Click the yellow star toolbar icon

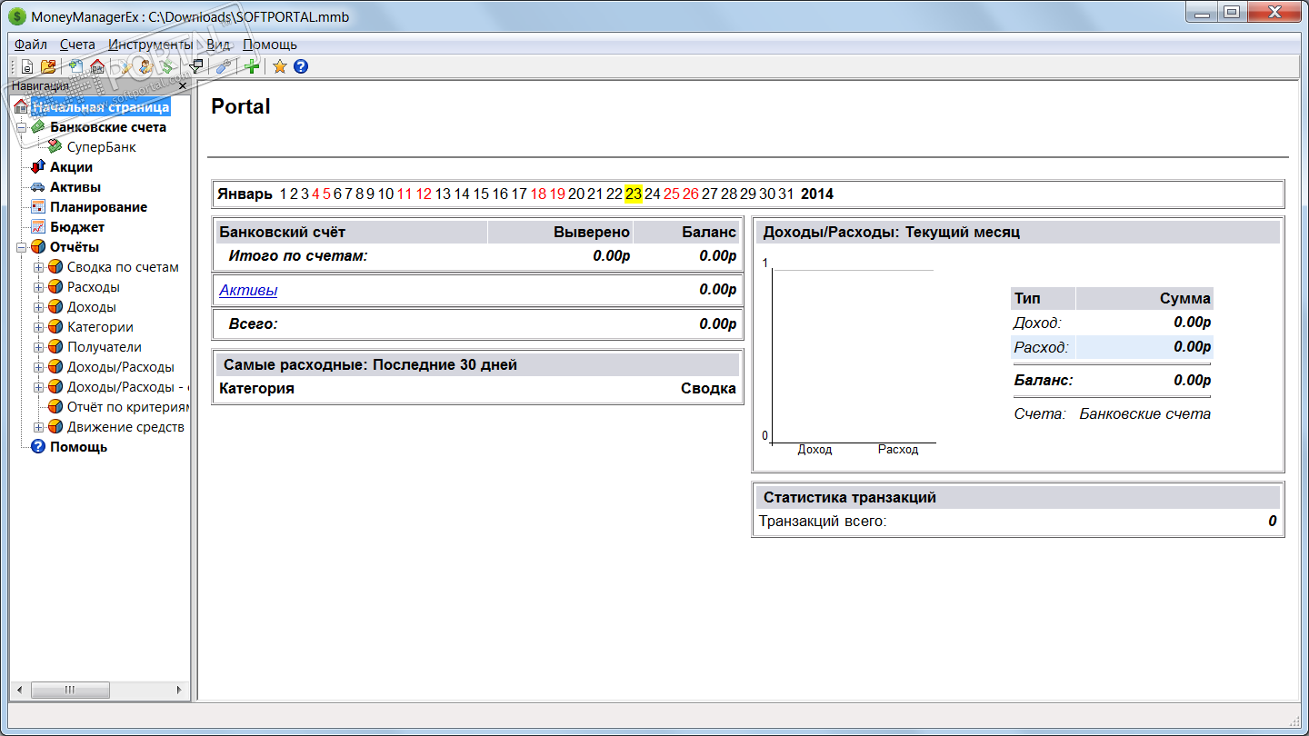coord(280,66)
